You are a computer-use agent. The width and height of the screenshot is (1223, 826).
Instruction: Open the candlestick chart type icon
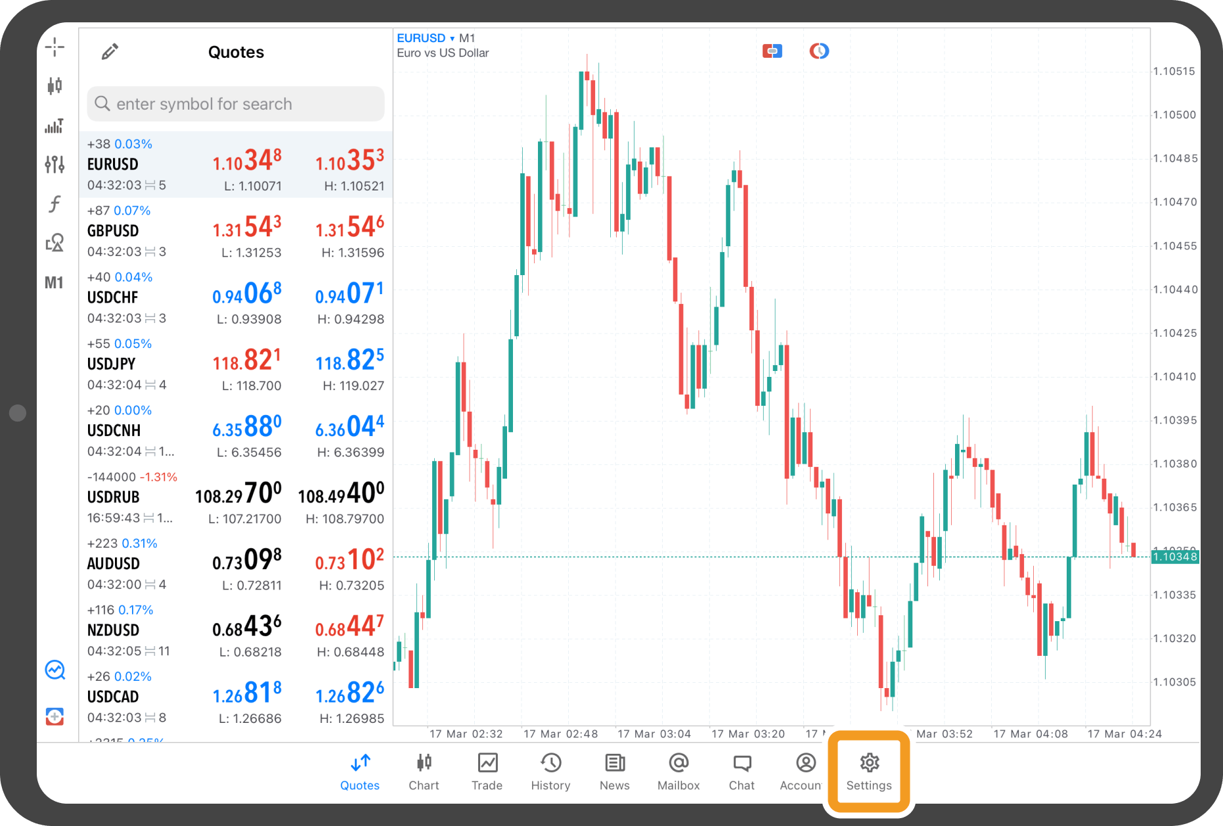click(55, 86)
